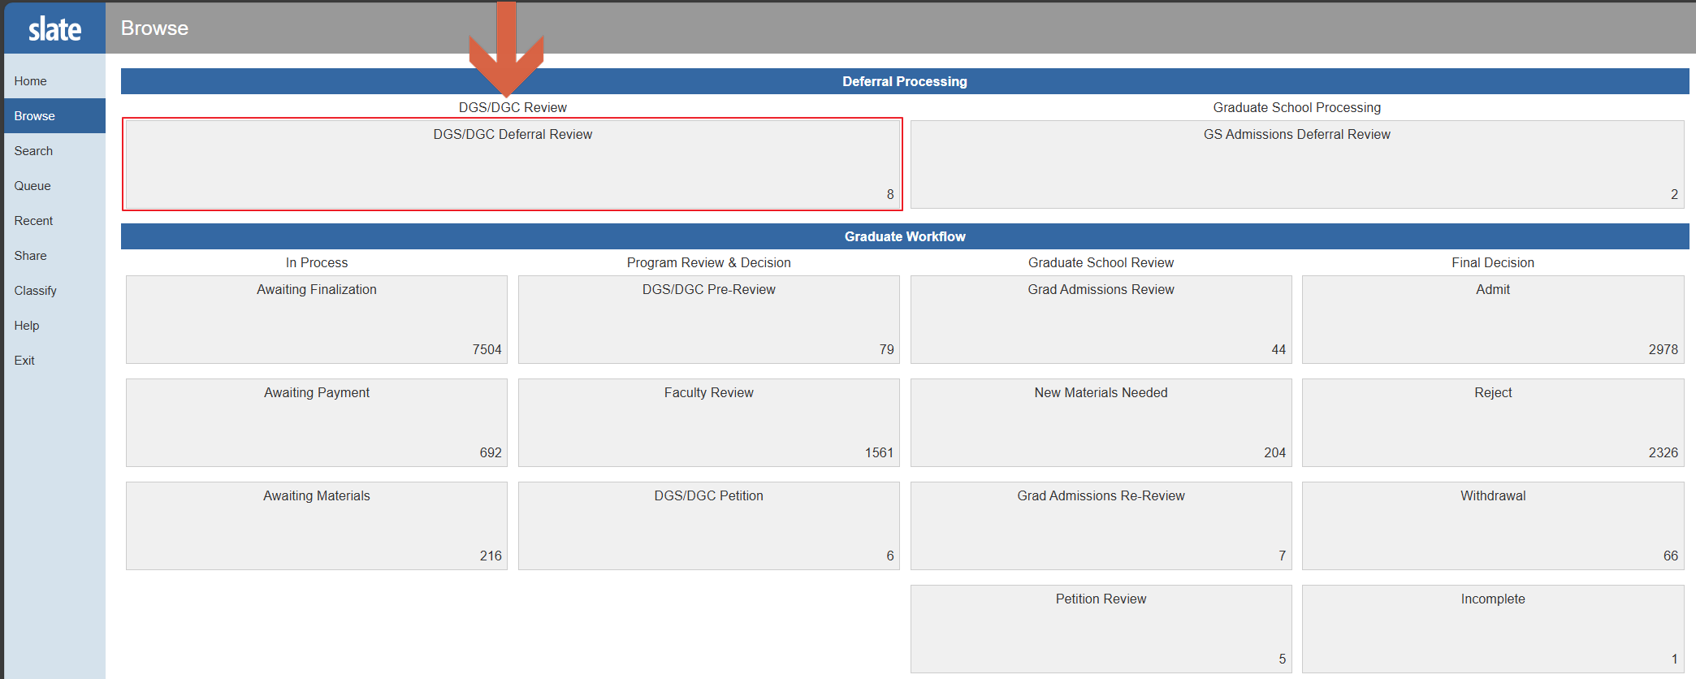The image size is (1696, 679).
Task: Select the Withdrawal bin
Action: click(1492, 525)
